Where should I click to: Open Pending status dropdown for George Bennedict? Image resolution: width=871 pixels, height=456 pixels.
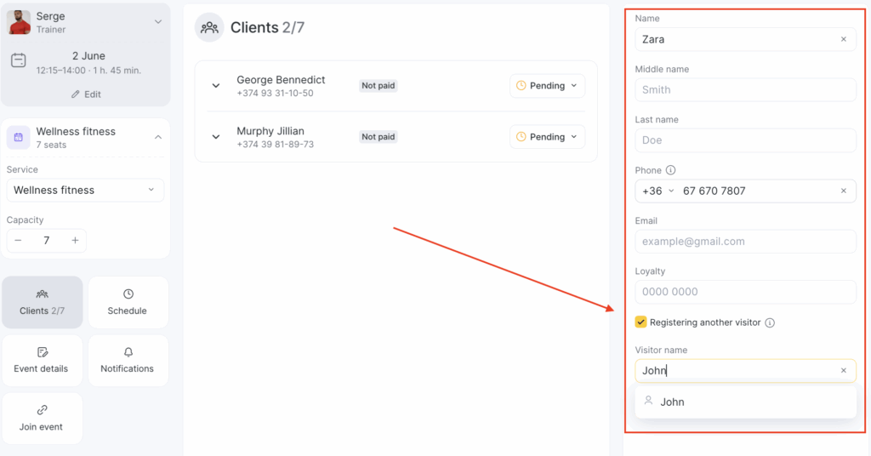[547, 86]
